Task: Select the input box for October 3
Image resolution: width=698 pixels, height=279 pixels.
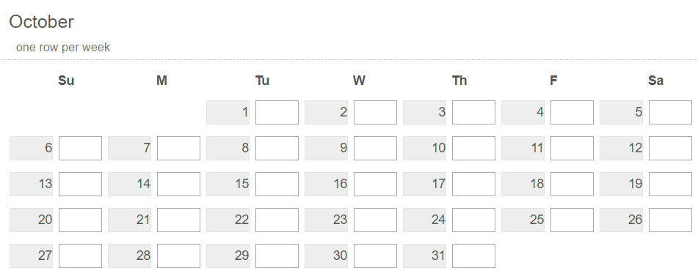Action: coord(473,112)
